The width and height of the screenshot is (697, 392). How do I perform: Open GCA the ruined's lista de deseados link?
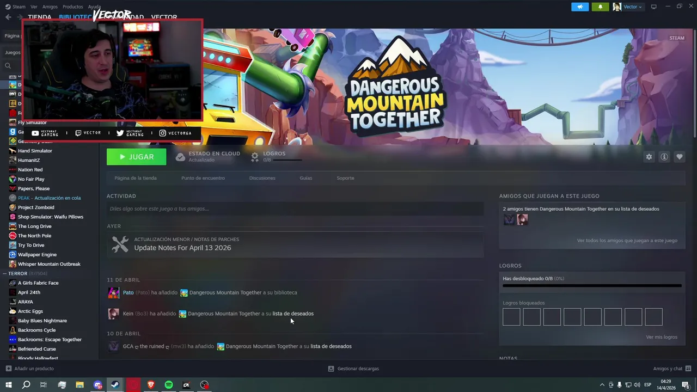click(331, 346)
